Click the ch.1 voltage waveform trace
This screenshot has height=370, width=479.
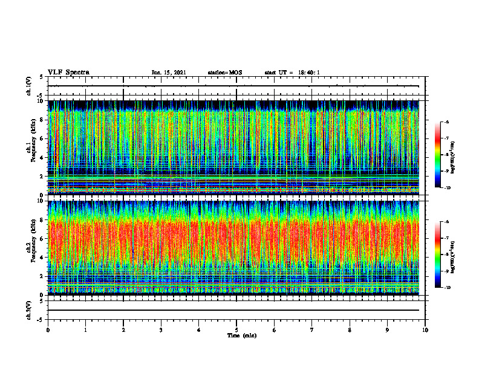click(x=233, y=86)
